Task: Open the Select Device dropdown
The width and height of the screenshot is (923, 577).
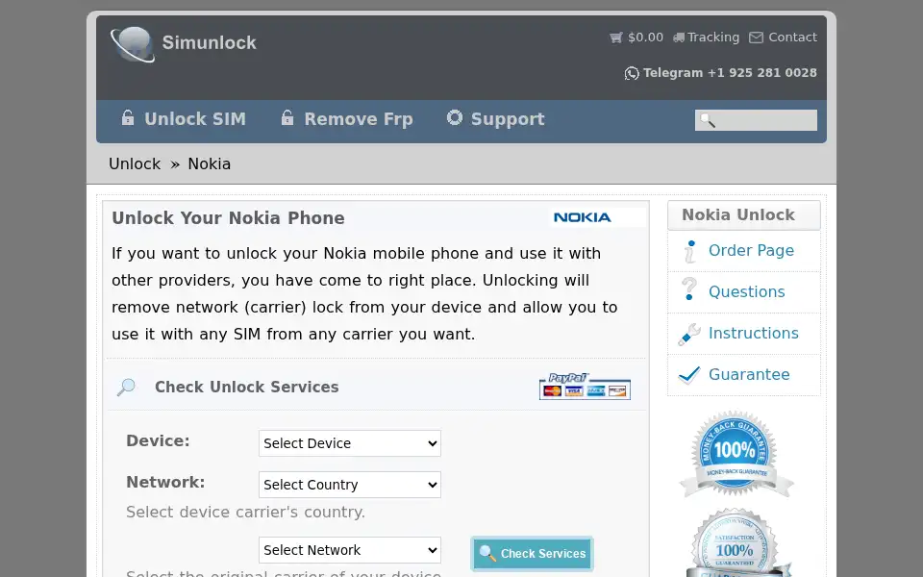Action: point(350,443)
